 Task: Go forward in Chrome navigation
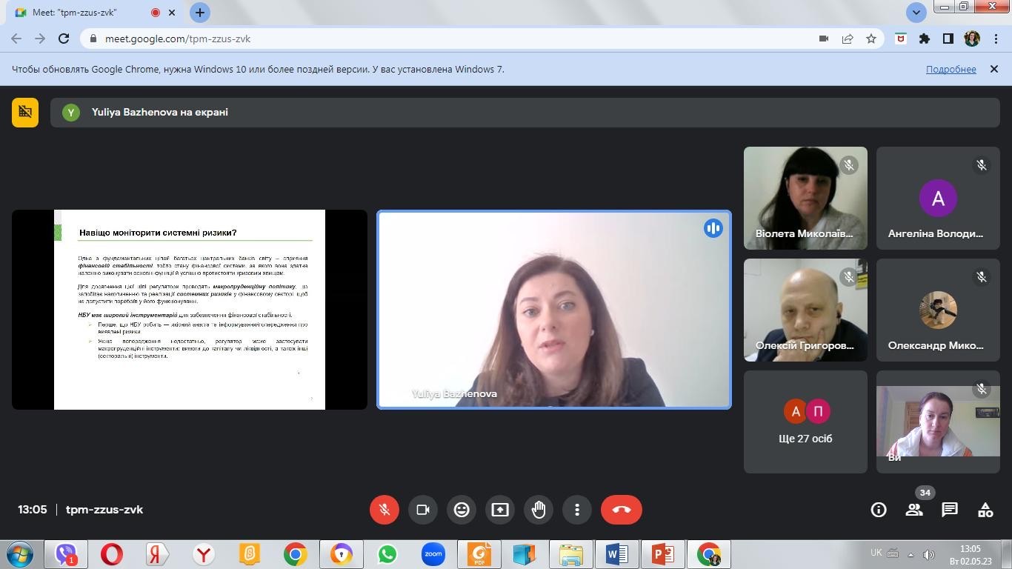40,39
